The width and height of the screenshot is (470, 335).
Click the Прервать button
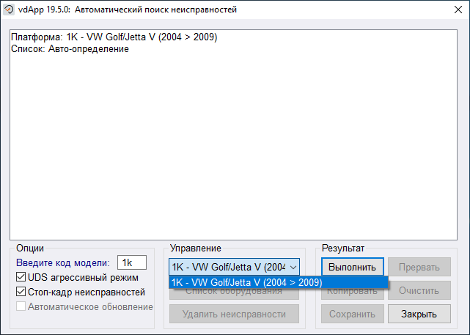coord(419,267)
